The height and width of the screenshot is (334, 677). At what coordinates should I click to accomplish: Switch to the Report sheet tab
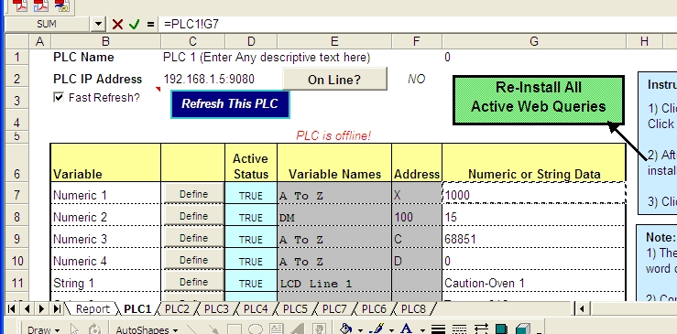[93, 309]
